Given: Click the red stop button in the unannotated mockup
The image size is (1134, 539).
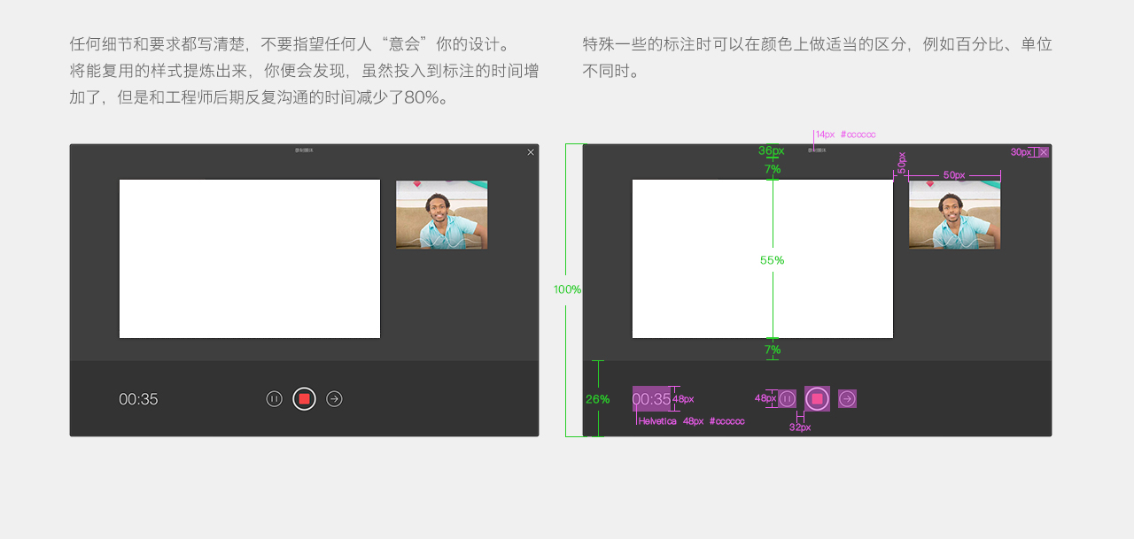Looking at the screenshot, I should point(304,399).
